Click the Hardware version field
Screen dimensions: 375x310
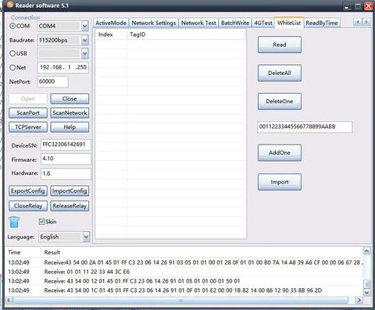click(x=66, y=173)
